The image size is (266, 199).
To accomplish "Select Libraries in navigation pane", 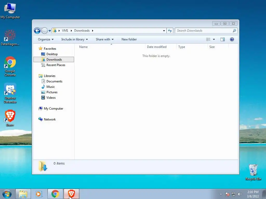I will click(50, 76).
